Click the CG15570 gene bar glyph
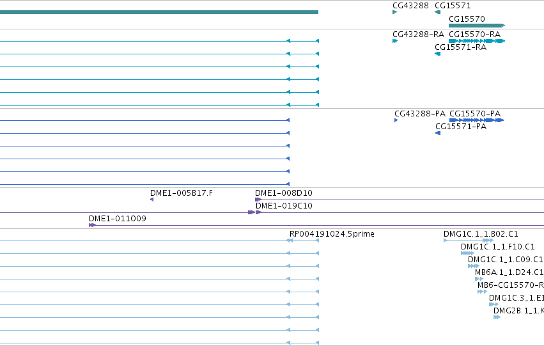 point(477,26)
